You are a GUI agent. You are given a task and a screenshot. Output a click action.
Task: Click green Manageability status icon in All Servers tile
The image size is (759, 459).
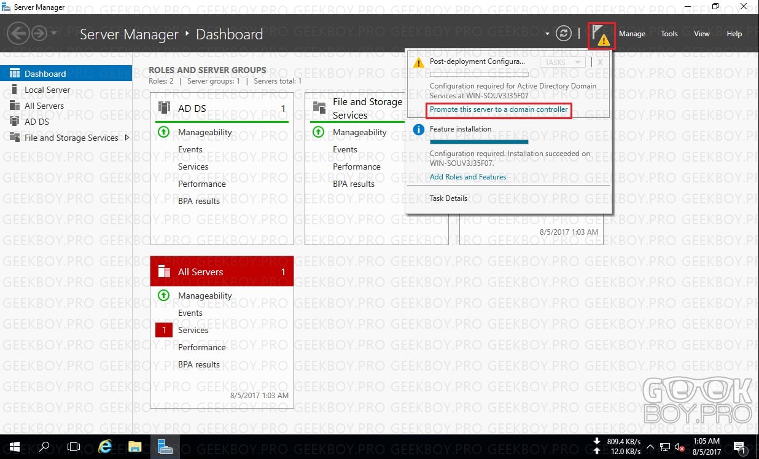164,296
